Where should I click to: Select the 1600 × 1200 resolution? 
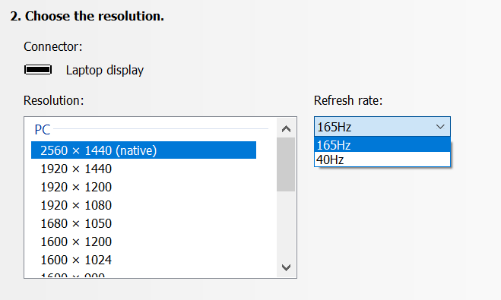144,242
